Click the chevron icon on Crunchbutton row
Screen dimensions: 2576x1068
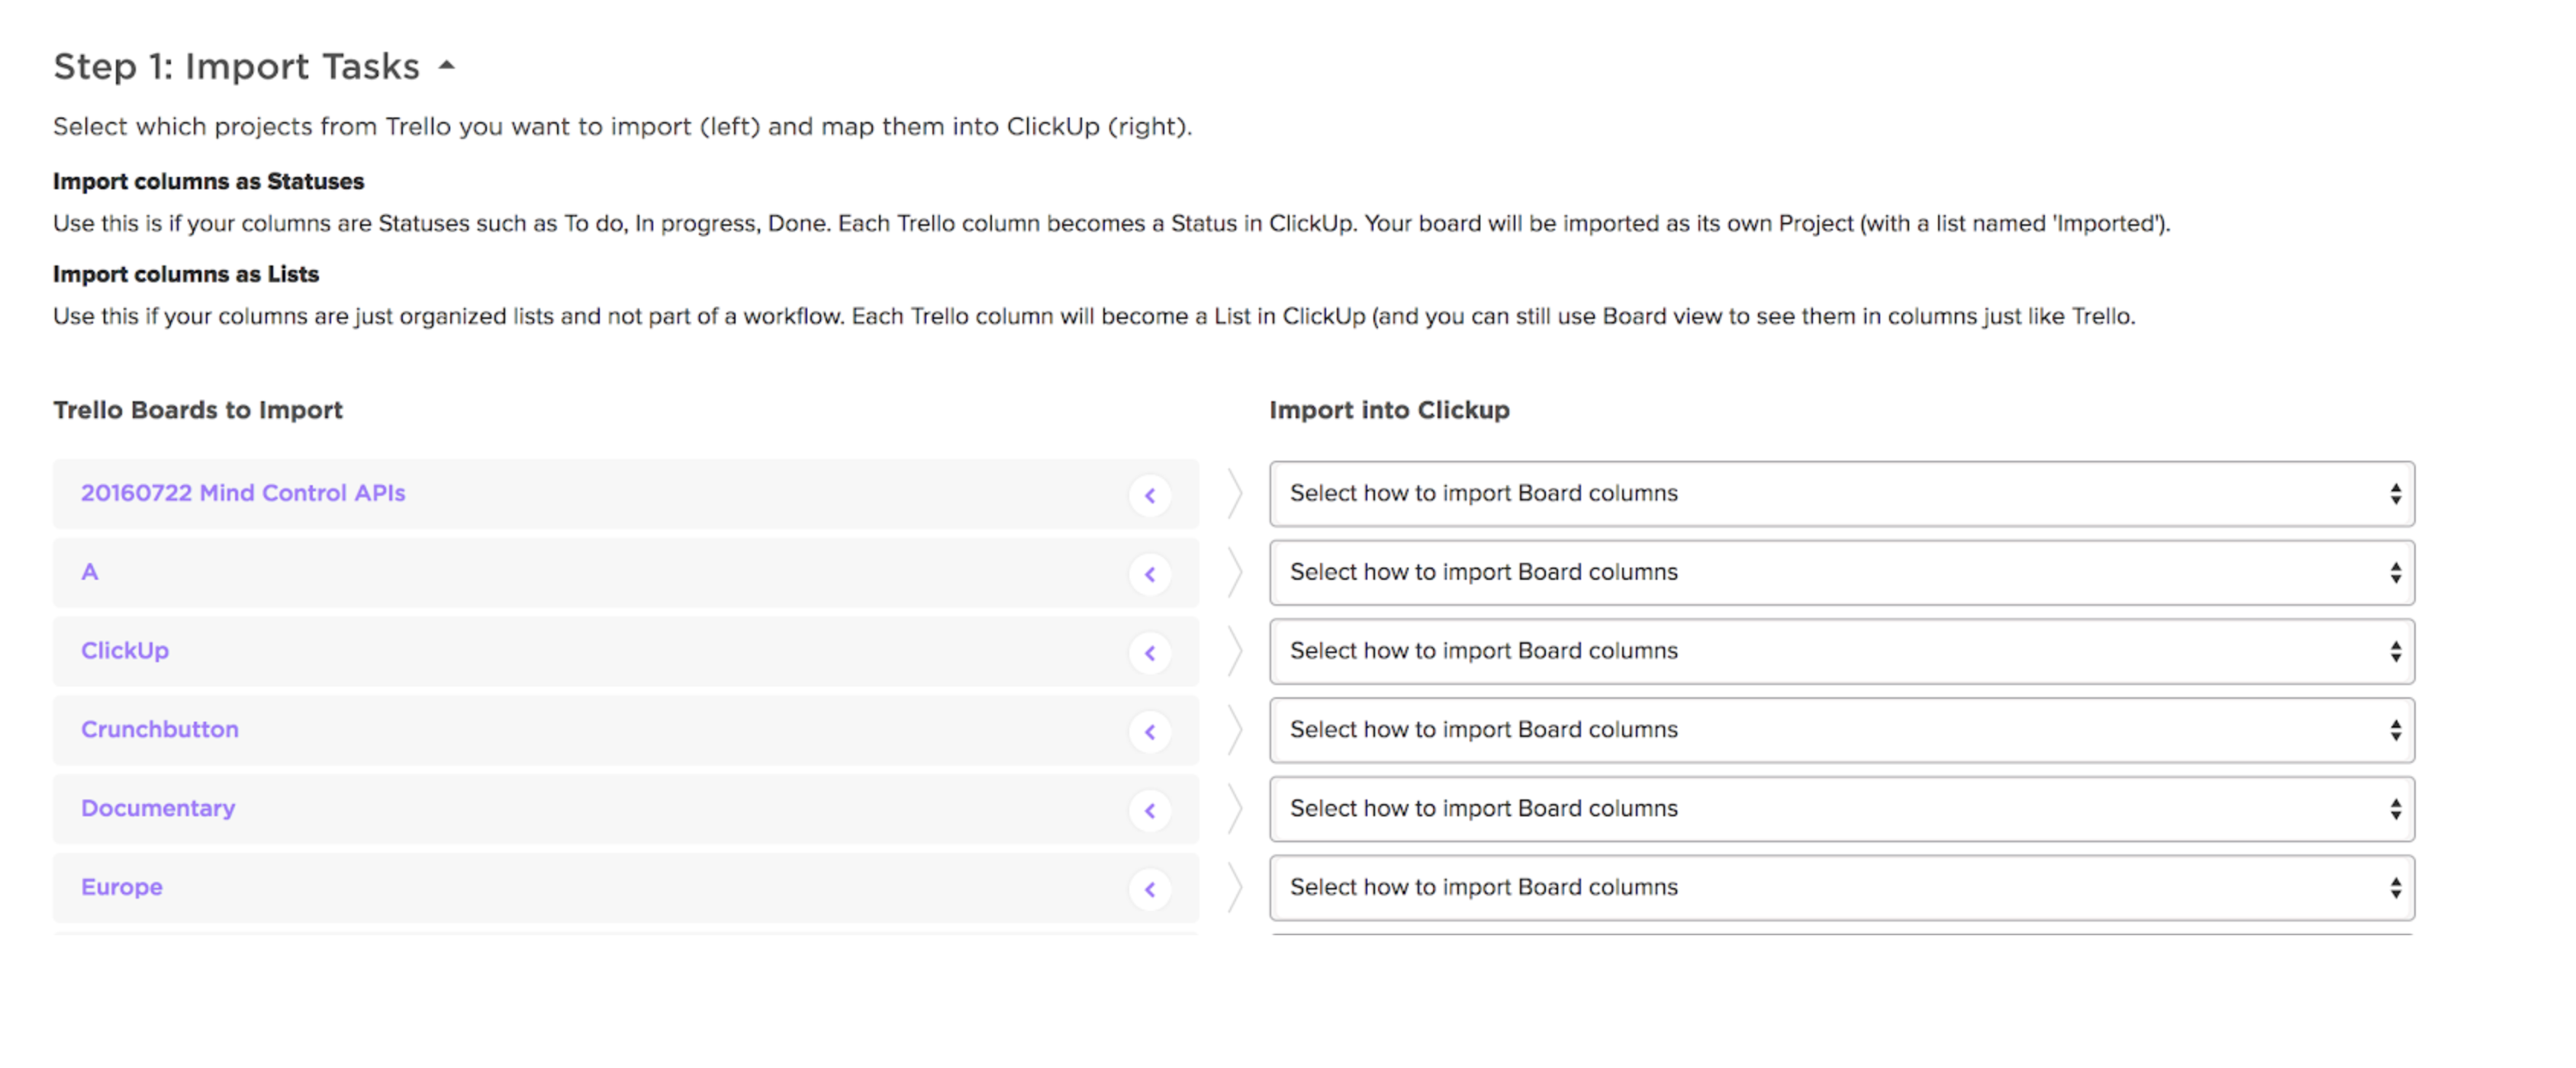click(1150, 732)
